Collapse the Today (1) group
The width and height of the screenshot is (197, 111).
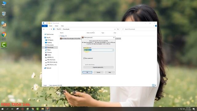click(59, 36)
